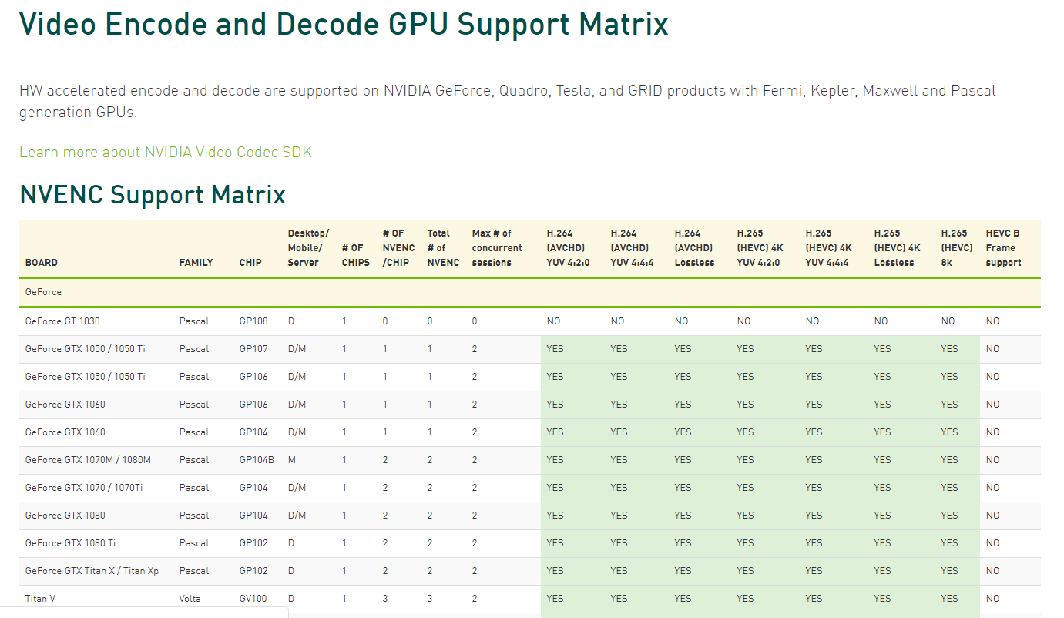Click the GeForce section row label
Viewport: 1064px width, 618px height.
[43, 293]
